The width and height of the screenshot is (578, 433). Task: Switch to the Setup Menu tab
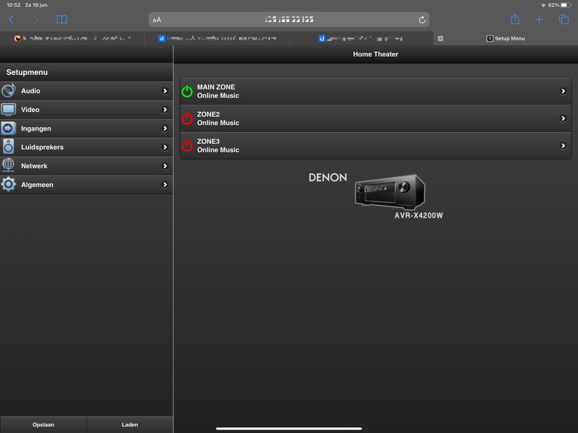505,38
